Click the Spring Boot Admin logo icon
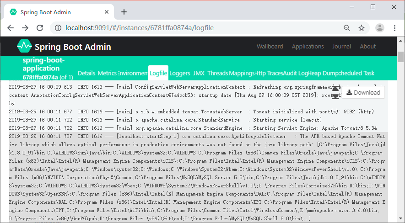The image size is (405, 223). [24, 46]
